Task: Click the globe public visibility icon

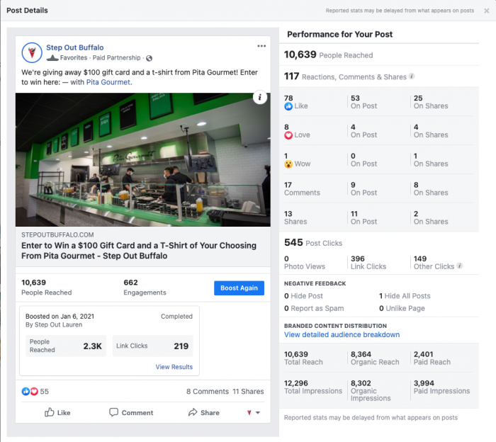Action: click(149, 58)
